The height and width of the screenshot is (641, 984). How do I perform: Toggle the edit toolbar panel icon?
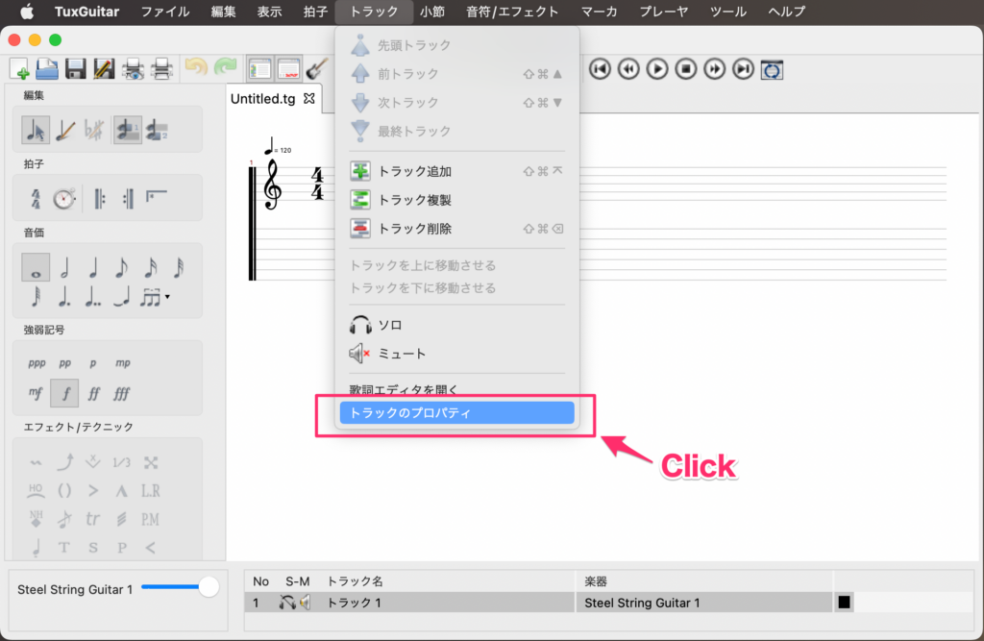(x=259, y=69)
